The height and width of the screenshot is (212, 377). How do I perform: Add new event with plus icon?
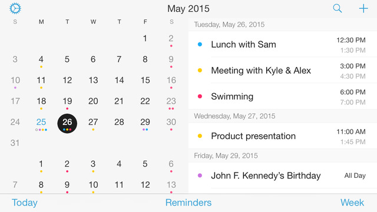click(363, 8)
